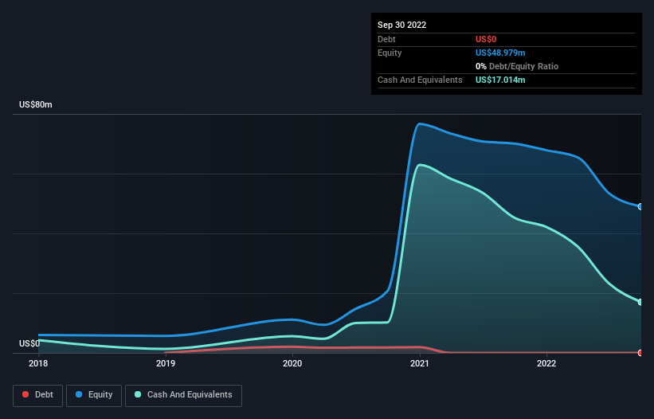Click the blue Equity legend dot
This screenshot has width=654, height=419.
(79, 394)
